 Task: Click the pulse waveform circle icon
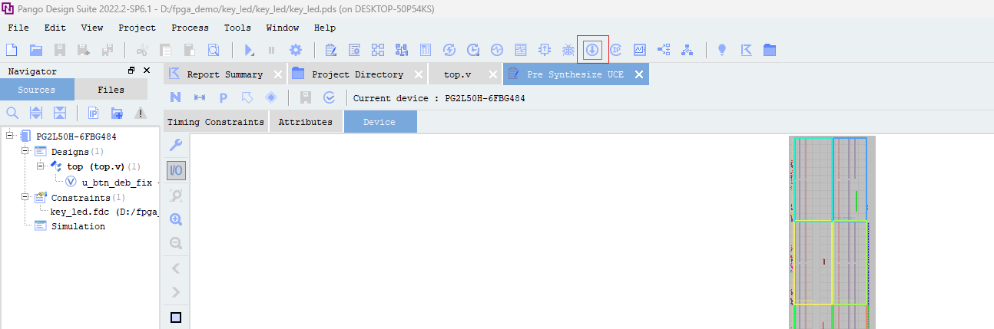click(497, 50)
